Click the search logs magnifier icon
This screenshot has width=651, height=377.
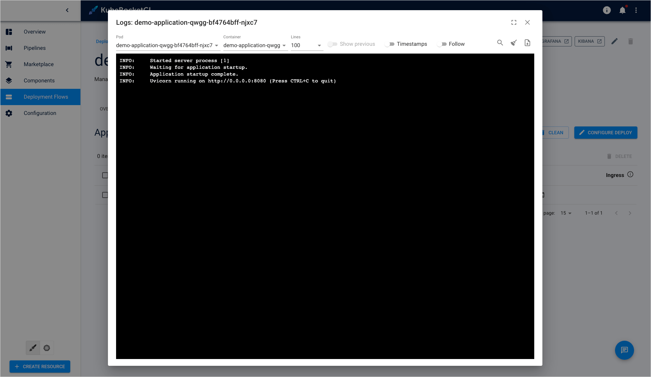coord(500,43)
